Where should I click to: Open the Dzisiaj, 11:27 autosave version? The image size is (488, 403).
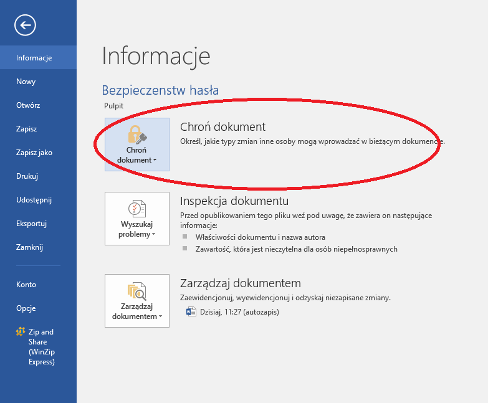[x=239, y=311]
